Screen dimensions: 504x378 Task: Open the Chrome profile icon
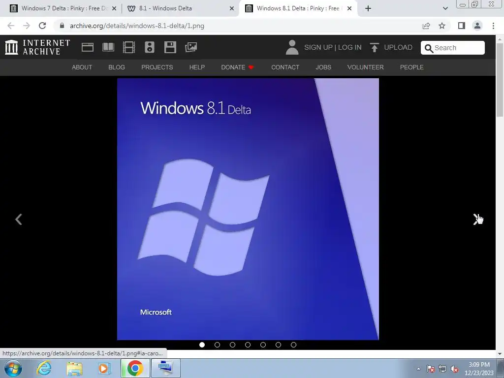tap(477, 26)
